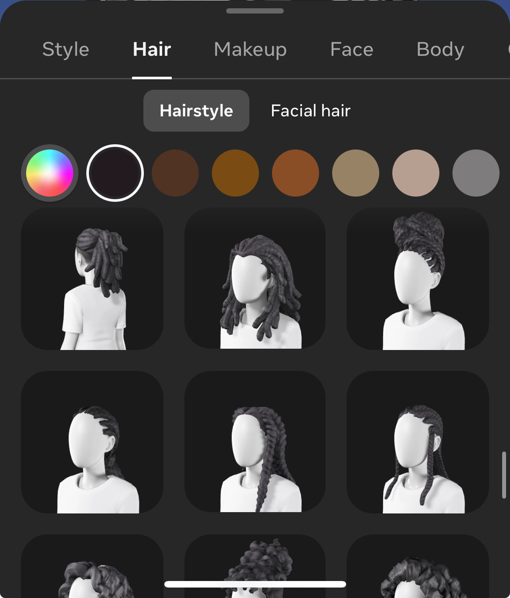Screen dimensions: 510x598
Task: Pick the auburn hair color swatch
Action: pos(295,173)
